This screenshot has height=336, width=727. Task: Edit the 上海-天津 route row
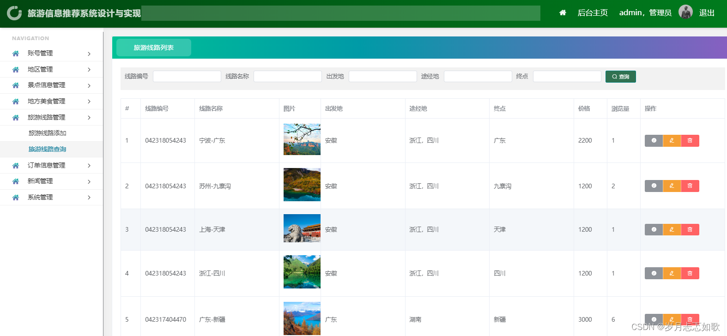(x=672, y=229)
